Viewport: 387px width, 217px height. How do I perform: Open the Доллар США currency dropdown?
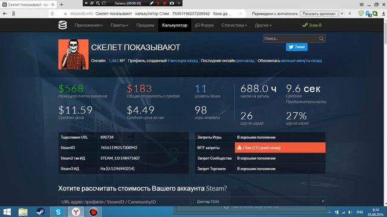click(259, 201)
